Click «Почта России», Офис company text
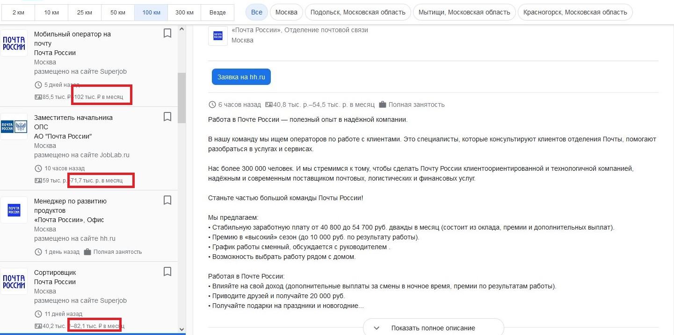Image resolution: width=674 pixels, height=335 pixels. 69,220
